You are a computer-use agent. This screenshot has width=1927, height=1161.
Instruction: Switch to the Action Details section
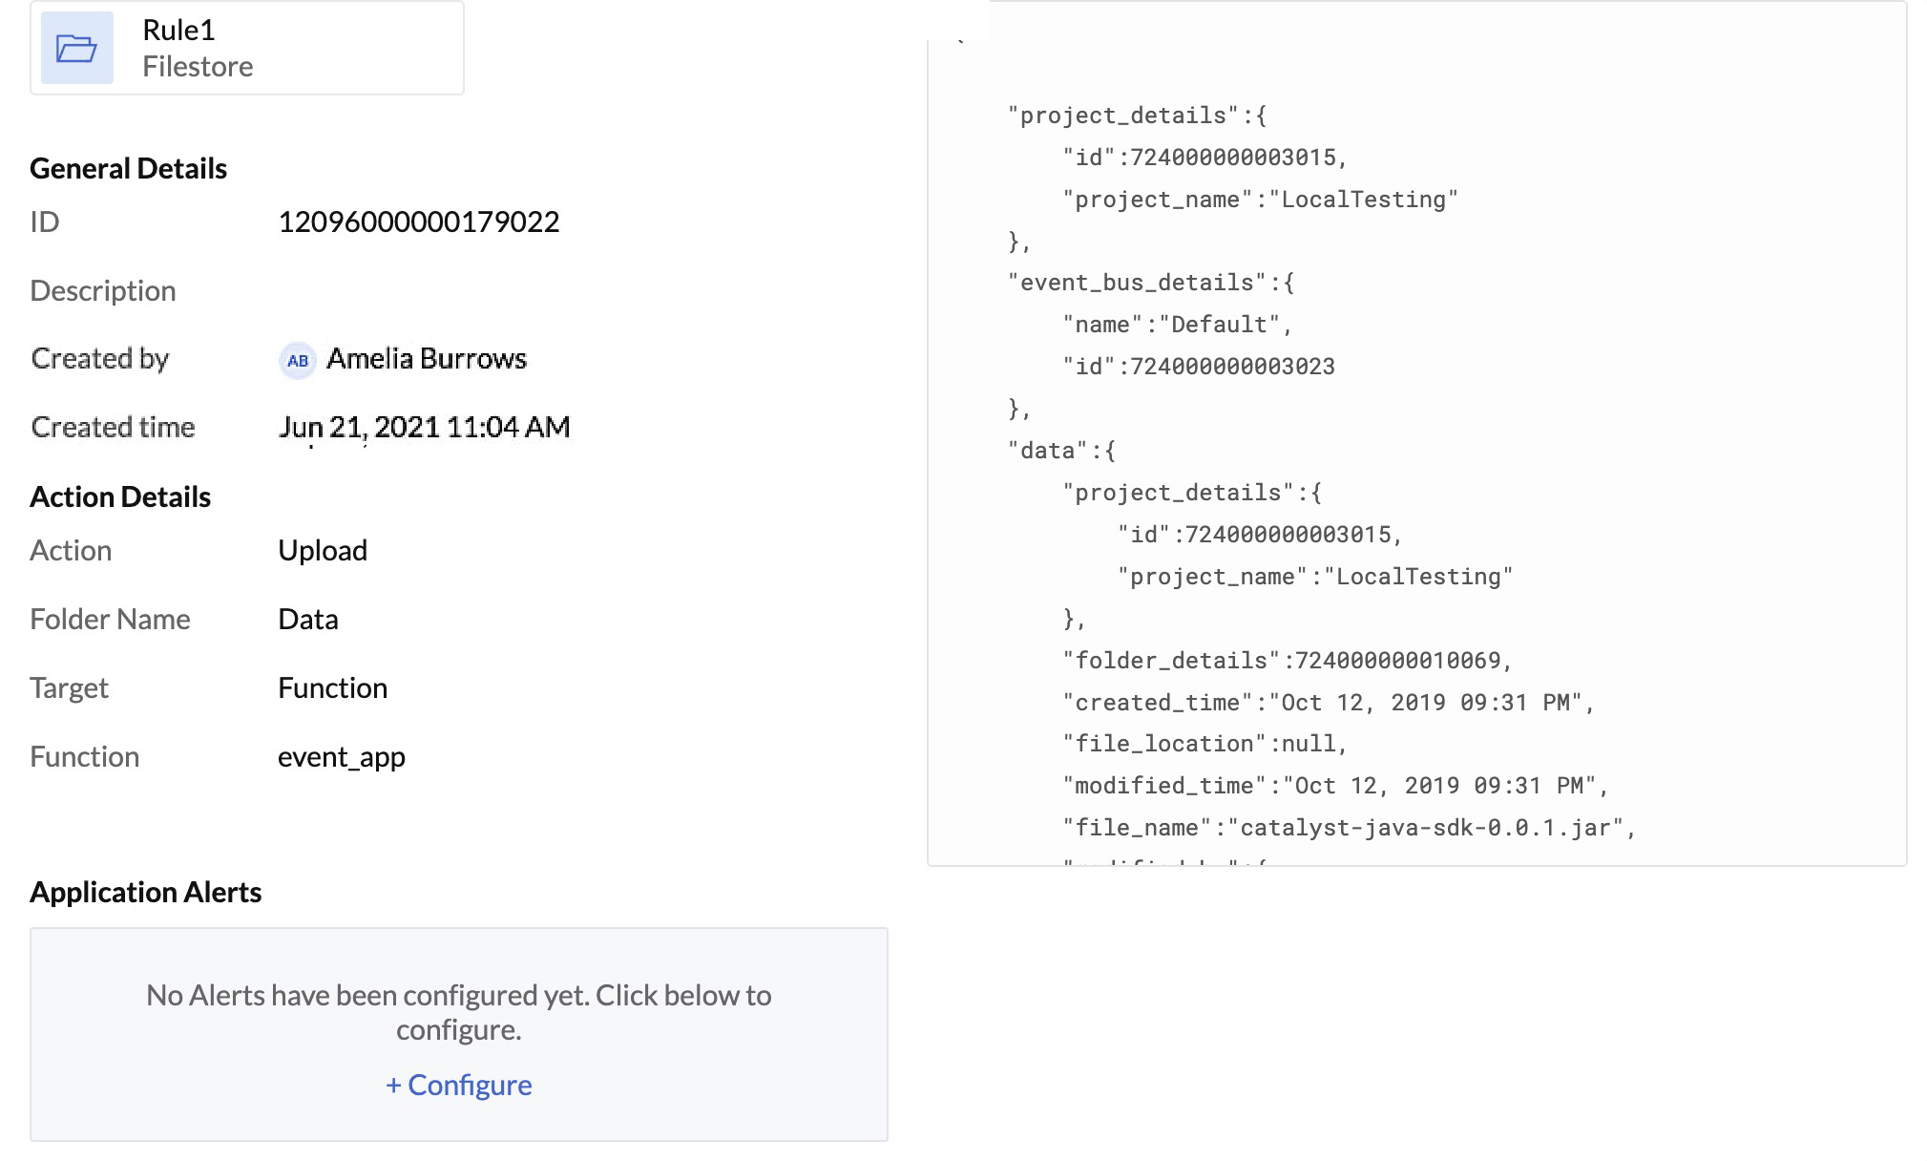(120, 496)
